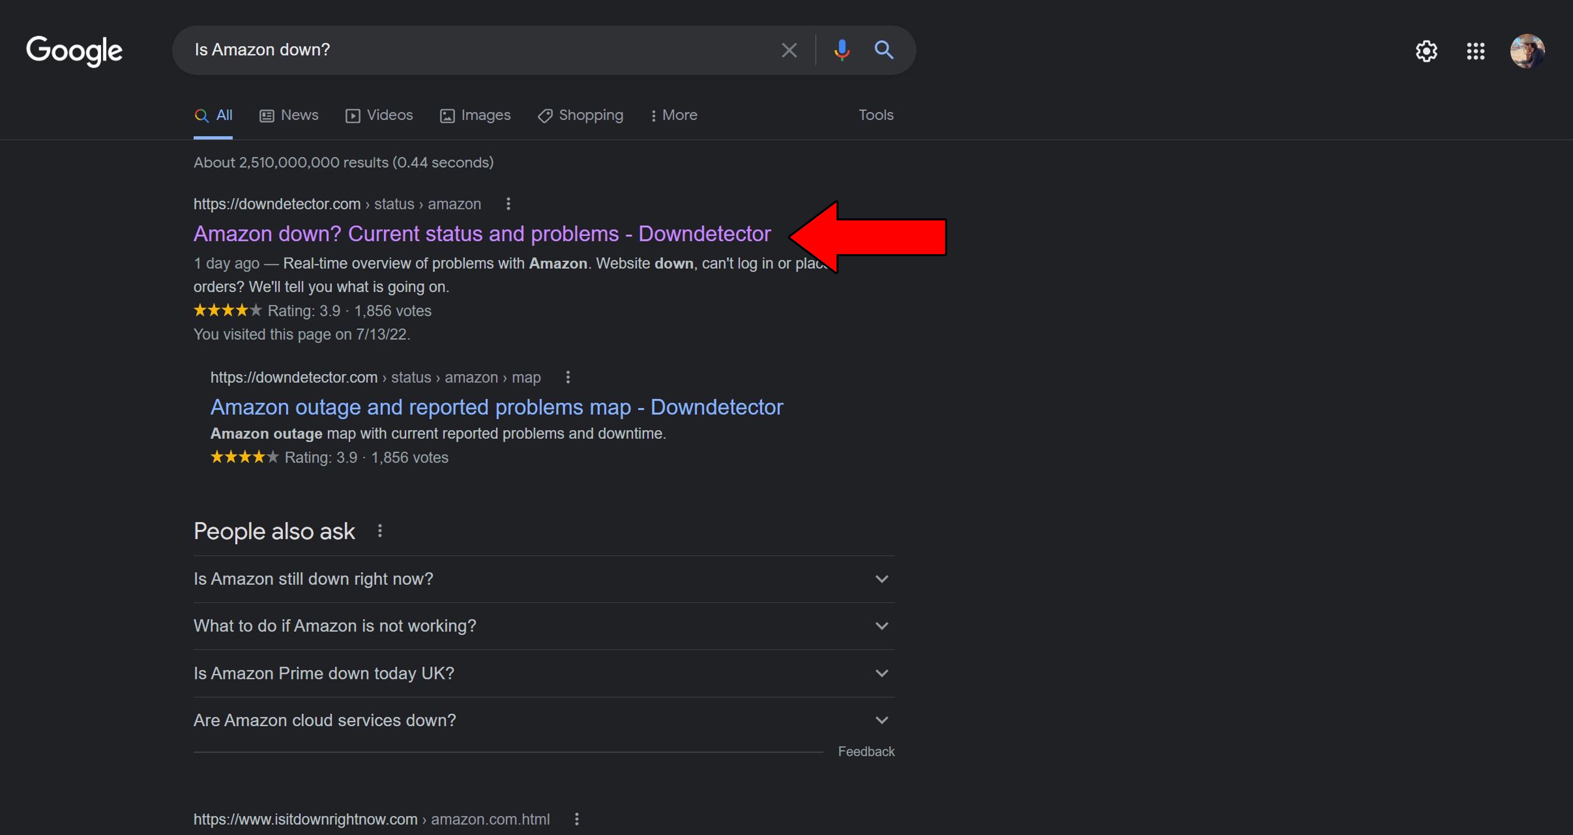The width and height of the screenshot is (1573, 835).
Task: Expand 'Are Amazon cloud services down?'
Action: click(543, 720)
